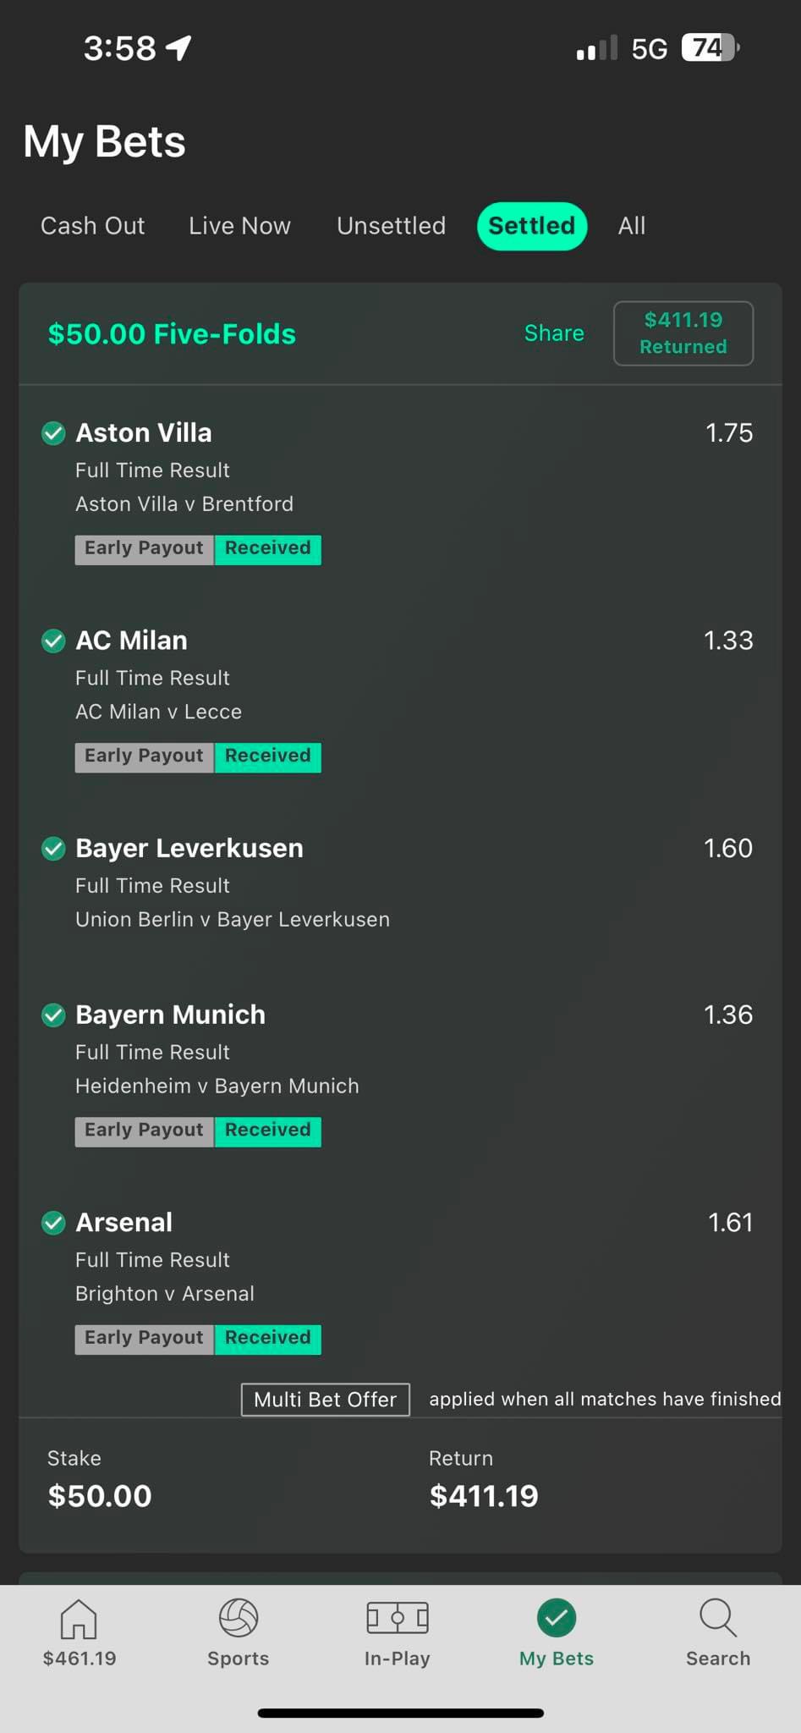Image resolution: width=801 pixels, height=1733 pixels.
Task: Open the Search magnifier icon
Action: click(718, 1618)
